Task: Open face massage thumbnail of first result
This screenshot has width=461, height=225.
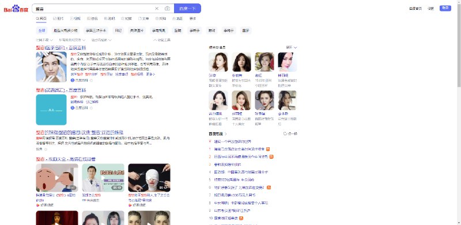Action: pos(51,67)
